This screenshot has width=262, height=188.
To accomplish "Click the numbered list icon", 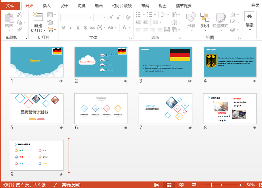I will 149,15.
